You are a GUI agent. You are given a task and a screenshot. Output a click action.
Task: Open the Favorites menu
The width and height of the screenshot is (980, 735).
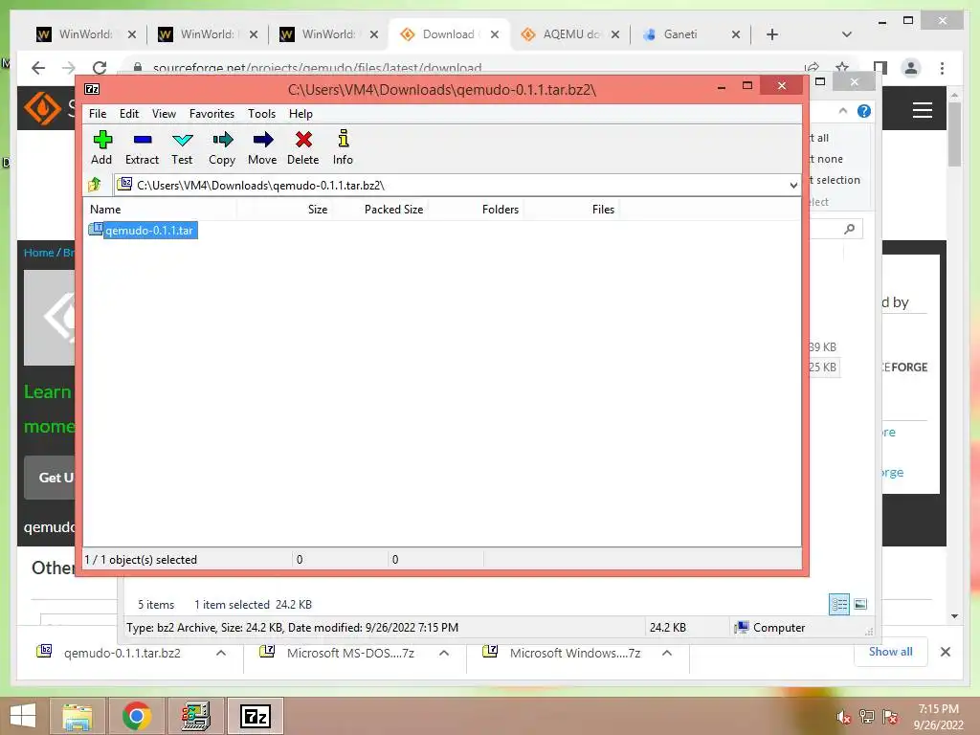click(212, 114)
